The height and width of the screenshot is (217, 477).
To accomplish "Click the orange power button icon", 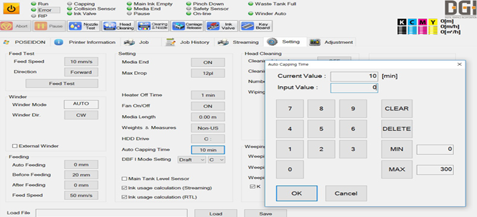I will coord(11,8).
